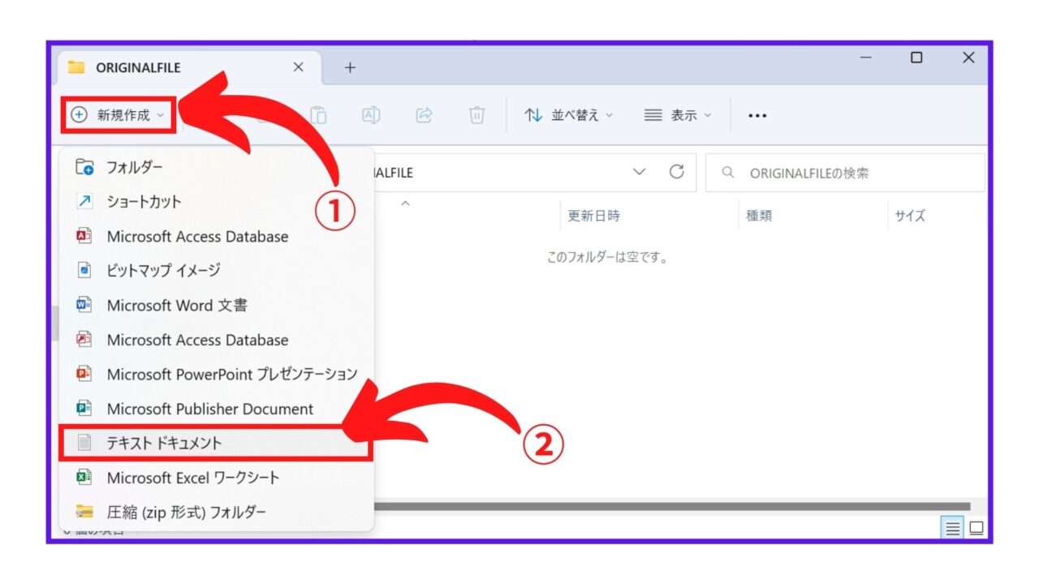Click the 新規作成 button
1039x584 pixels.
pos(119,115)
